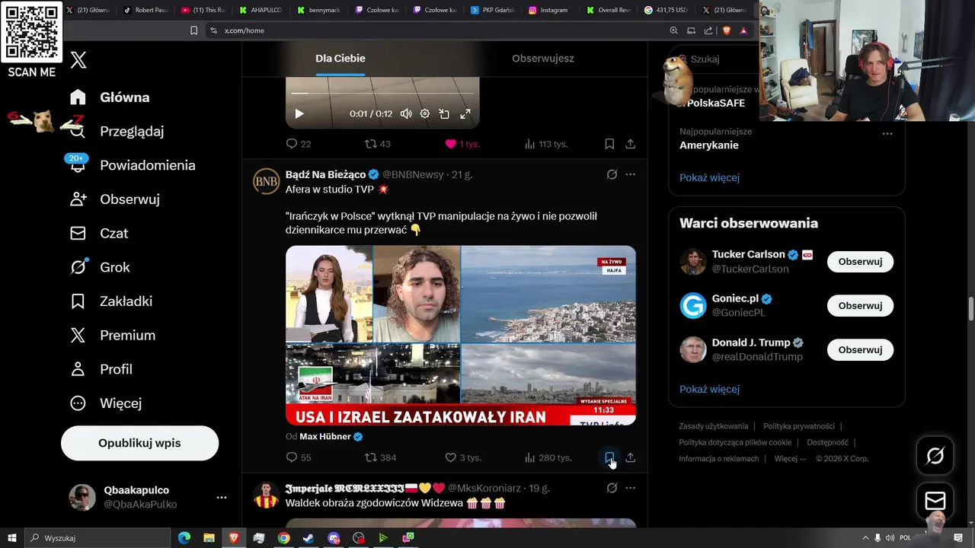Follow Donald J. Trump with Obserwuj
Image resolution: width=975 pixels, height=548 pixels.
point(860,350)
